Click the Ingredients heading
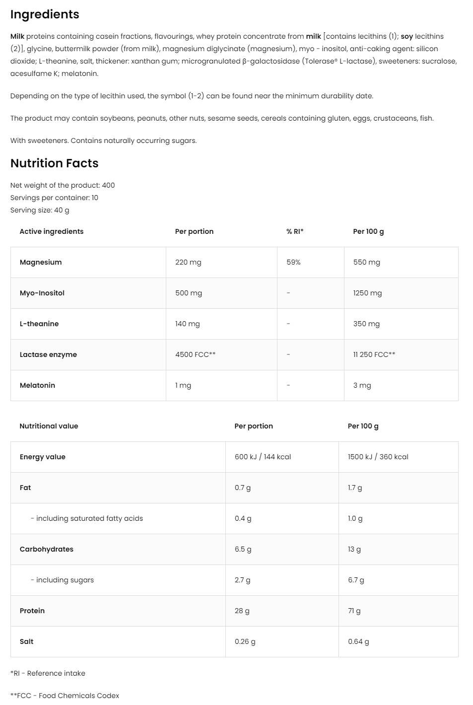 pos(45,14)
